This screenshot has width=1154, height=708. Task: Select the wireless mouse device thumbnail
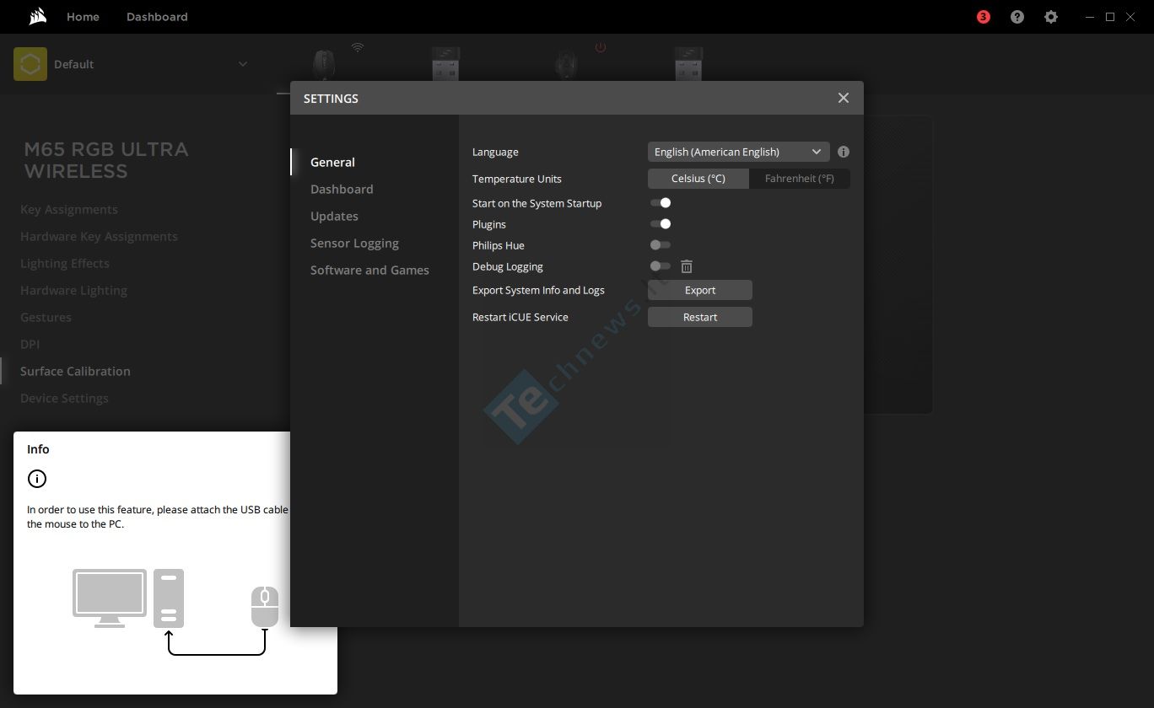(324, 64)
